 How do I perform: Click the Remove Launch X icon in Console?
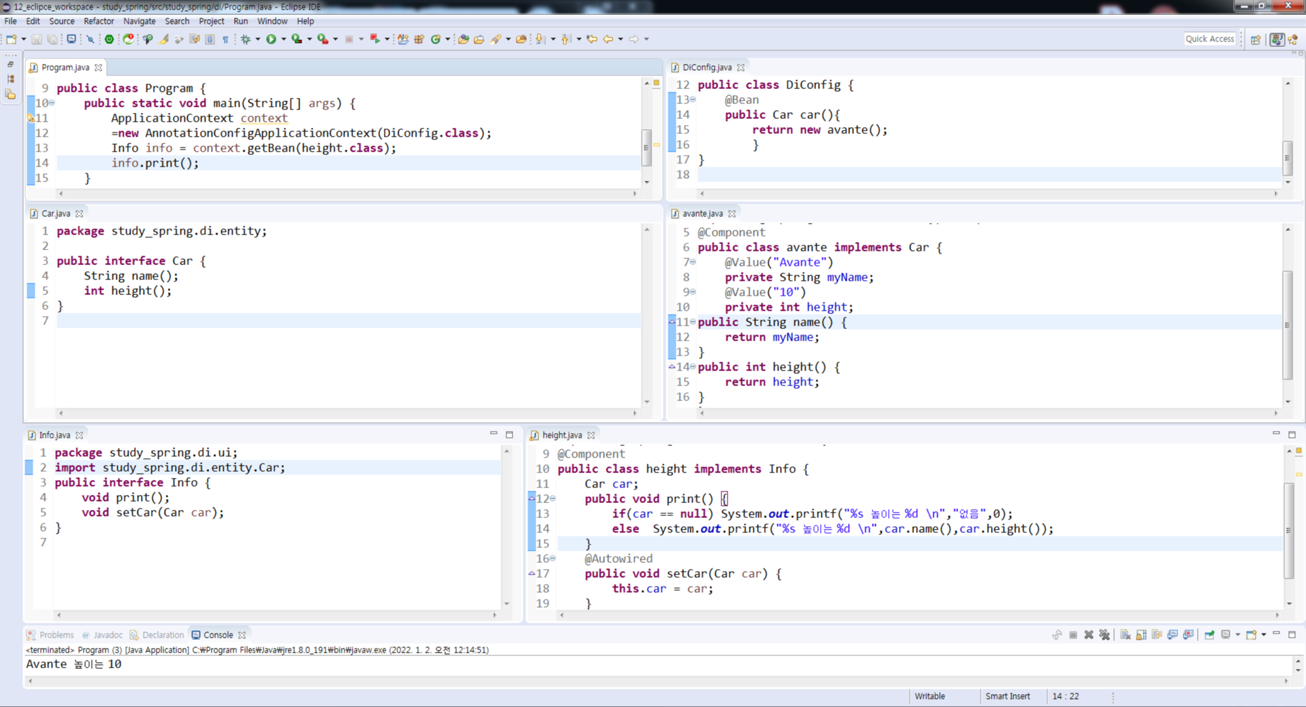1089,635
